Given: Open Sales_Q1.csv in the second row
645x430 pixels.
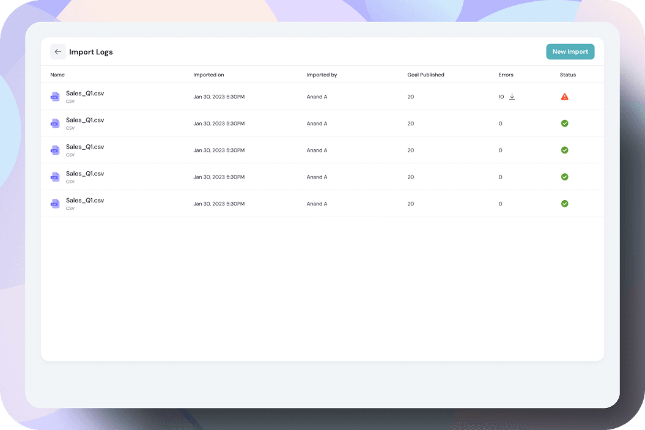Looking at the screenshot, I should coord(85,120).
